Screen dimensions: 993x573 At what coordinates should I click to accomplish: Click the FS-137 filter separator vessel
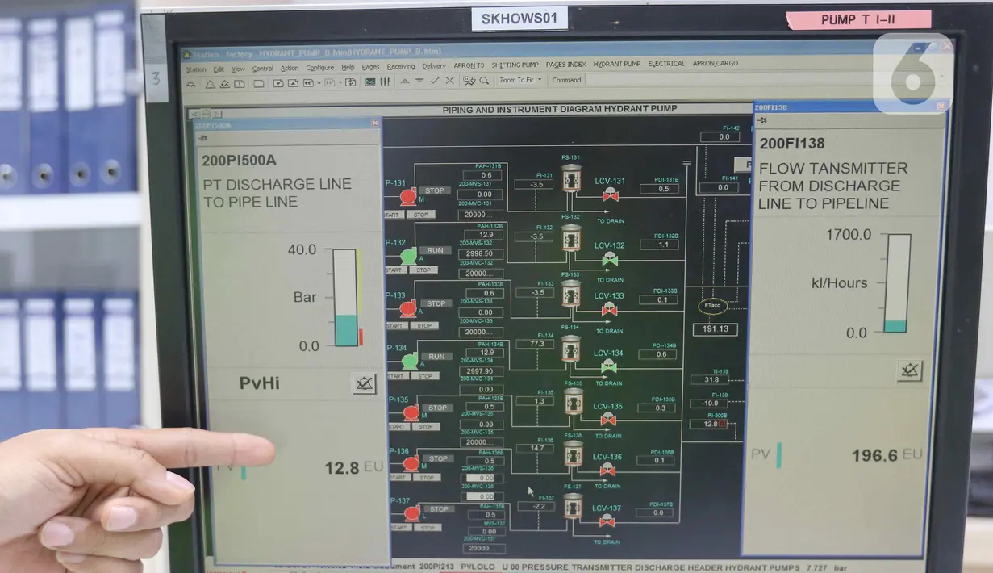click(x=573, y=507)
